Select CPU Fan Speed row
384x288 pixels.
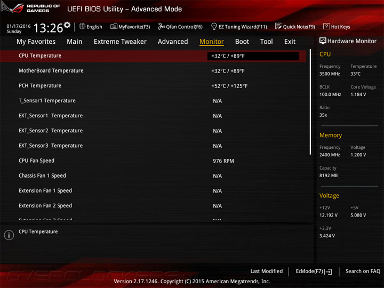153,161
